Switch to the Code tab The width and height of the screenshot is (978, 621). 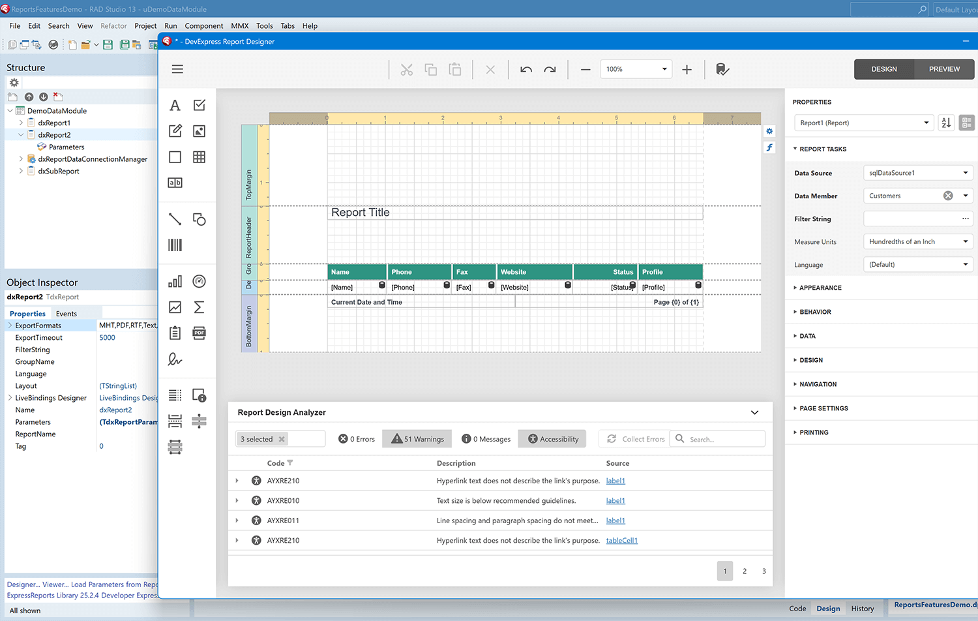coord(797,609)
